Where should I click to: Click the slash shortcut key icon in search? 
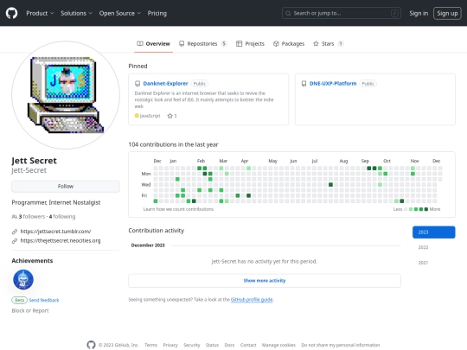tap(394, 13)
